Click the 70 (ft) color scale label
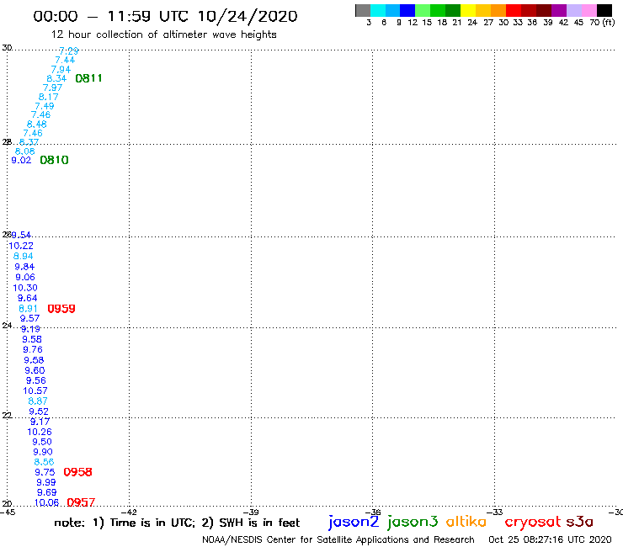The width and height of the screenshot is (623, 547). 602,22
